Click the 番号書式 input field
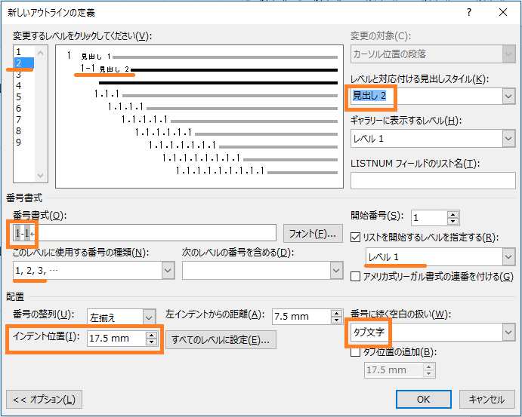The height and width of the screenshot is (417, 522). click(x=144, y=233)
